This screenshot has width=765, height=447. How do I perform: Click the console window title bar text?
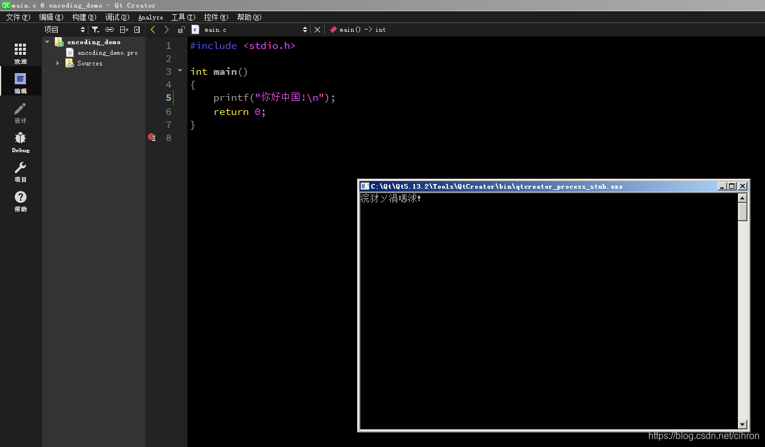click(497, 186)
